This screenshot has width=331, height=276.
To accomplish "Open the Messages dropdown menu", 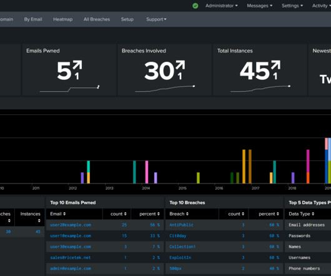I will click(x=260, y=6).
